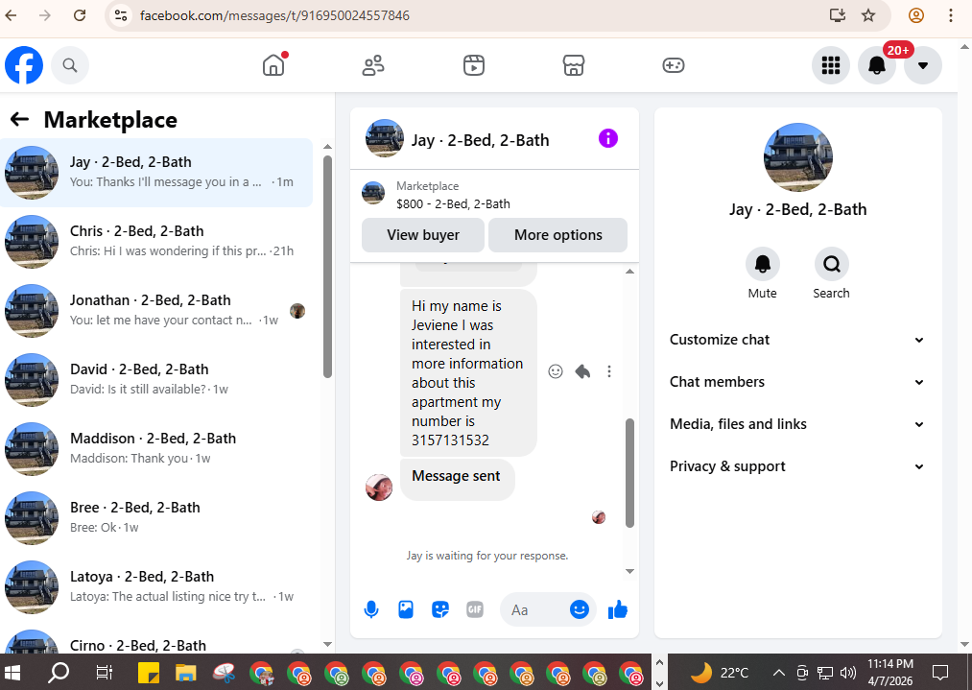Go to the Home feed icon
Screen dimensions: 972x690
coord(273,65)
